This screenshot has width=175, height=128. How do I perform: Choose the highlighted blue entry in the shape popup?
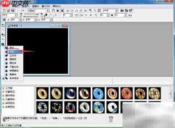14,52
